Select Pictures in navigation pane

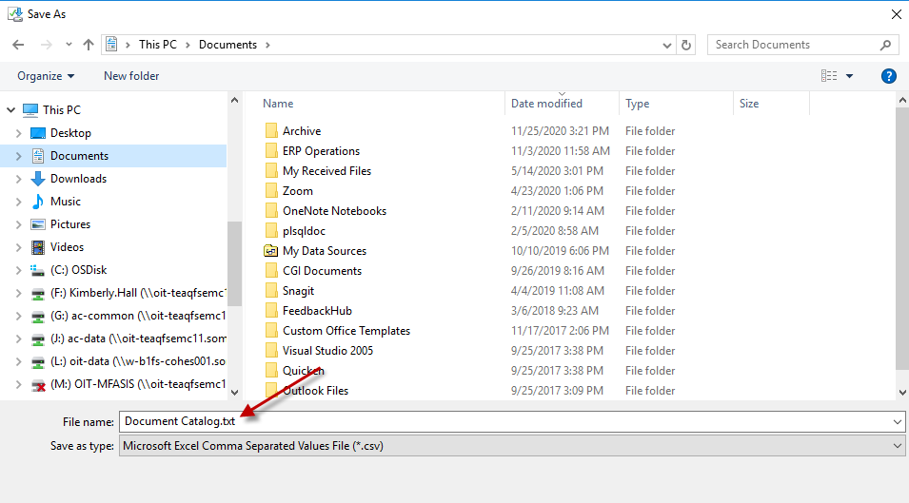pos(70,224)
